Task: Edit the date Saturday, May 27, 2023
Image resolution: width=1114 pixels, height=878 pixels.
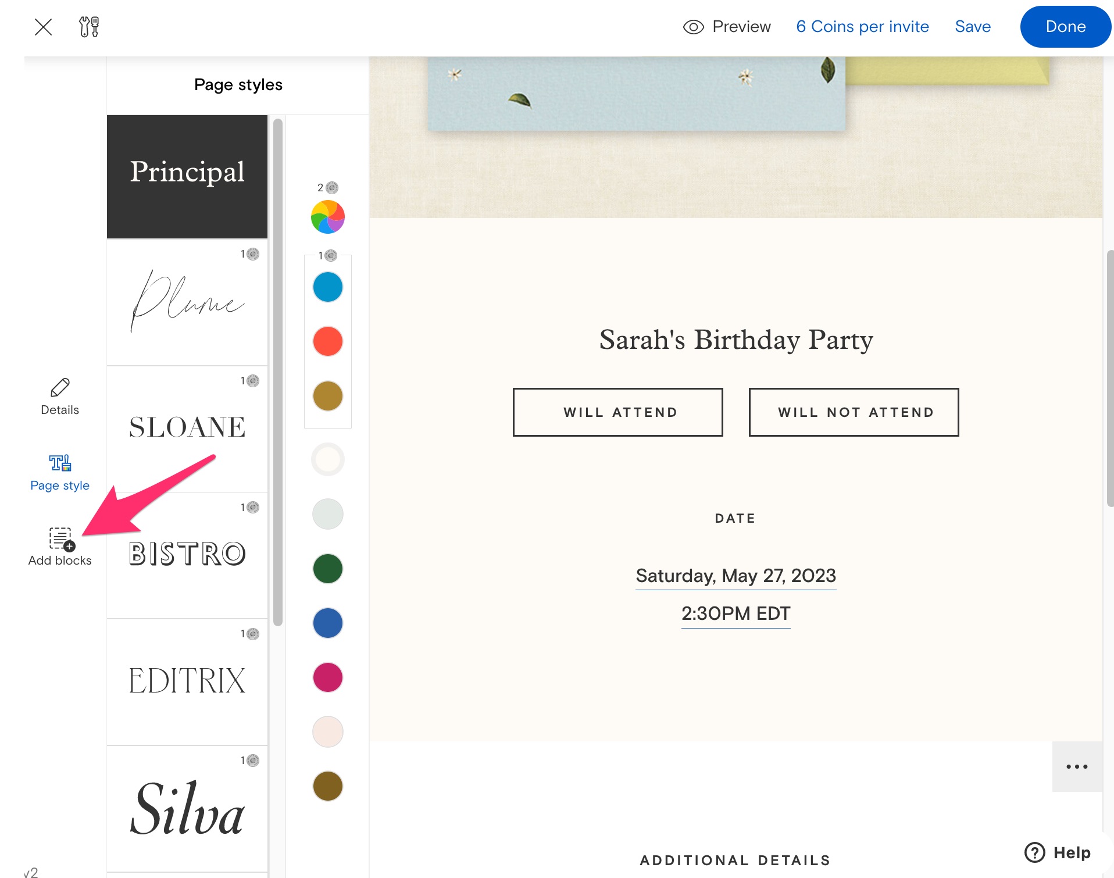Action: pyautogui.click(x=735, y=576)
